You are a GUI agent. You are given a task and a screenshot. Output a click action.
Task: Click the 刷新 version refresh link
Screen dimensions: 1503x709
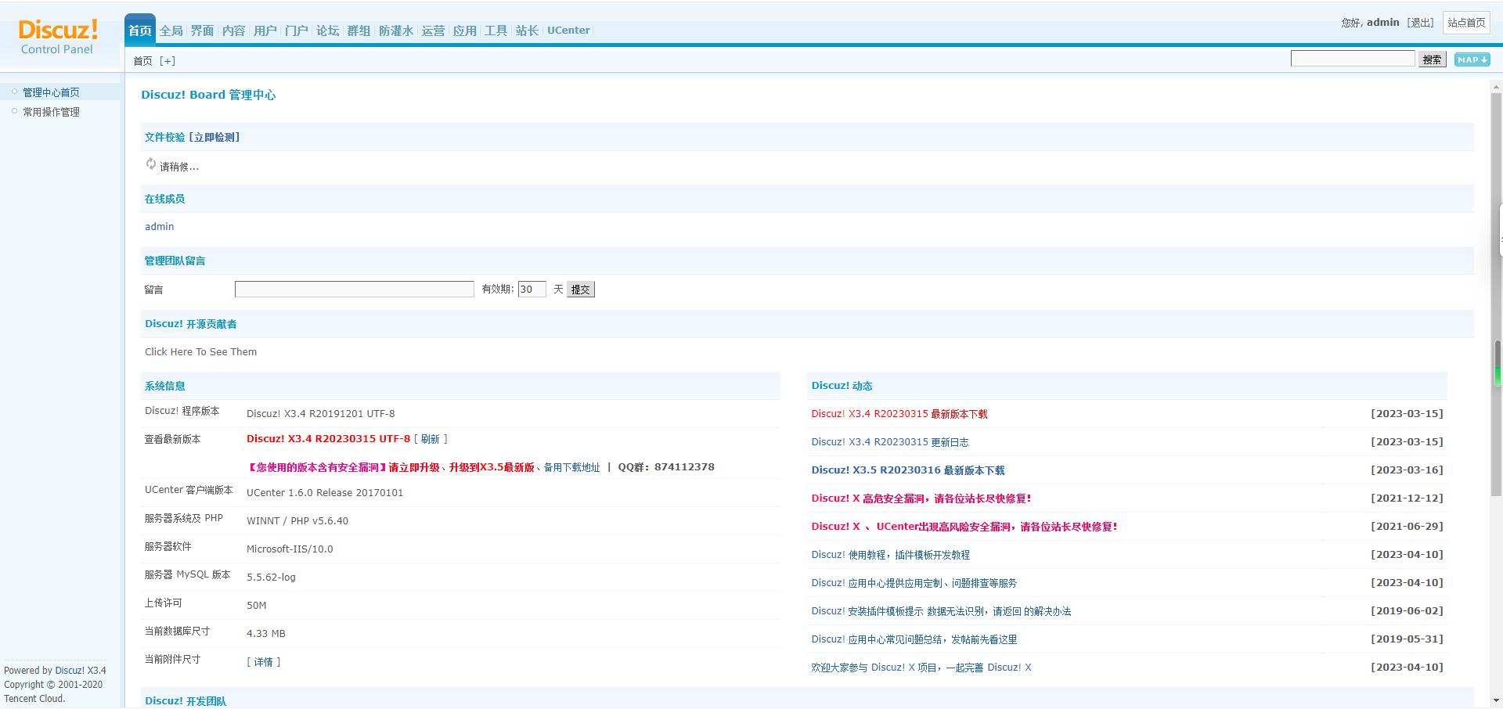pos(431,439)
